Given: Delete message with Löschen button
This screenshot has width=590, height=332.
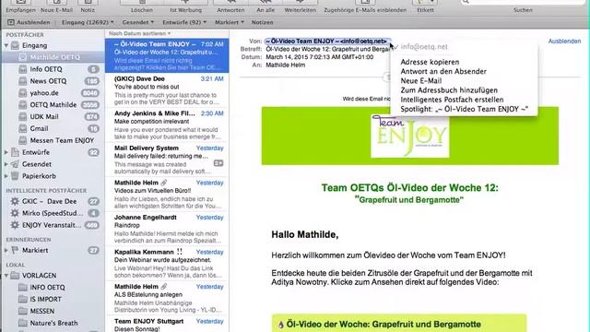Looking at the screenshot, I should click(142, 6).
